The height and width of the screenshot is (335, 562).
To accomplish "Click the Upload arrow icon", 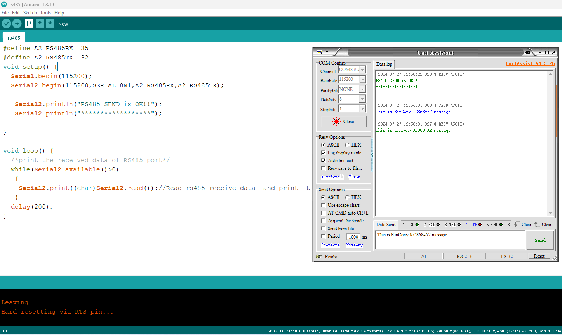I will point(17,24).
